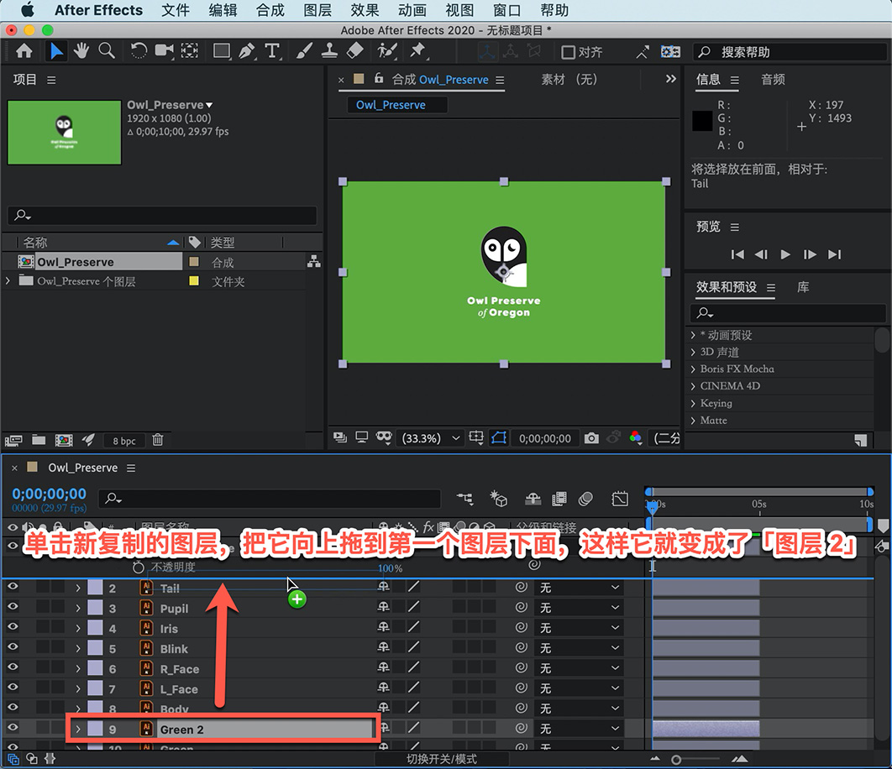Select the Camera tool
The image size is (892, 769).
tap(165, 51)
